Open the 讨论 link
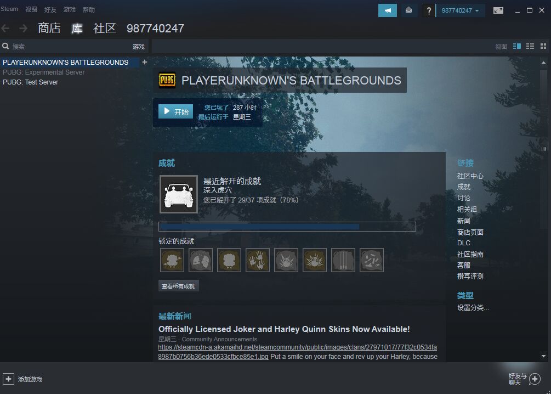 click(x=464, y=198)
